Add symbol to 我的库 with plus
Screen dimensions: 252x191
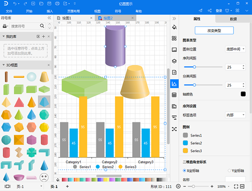pos(43,36)
